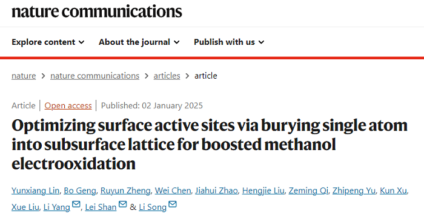
Task: Click the mail icon after Li Song
Action: 173,204
